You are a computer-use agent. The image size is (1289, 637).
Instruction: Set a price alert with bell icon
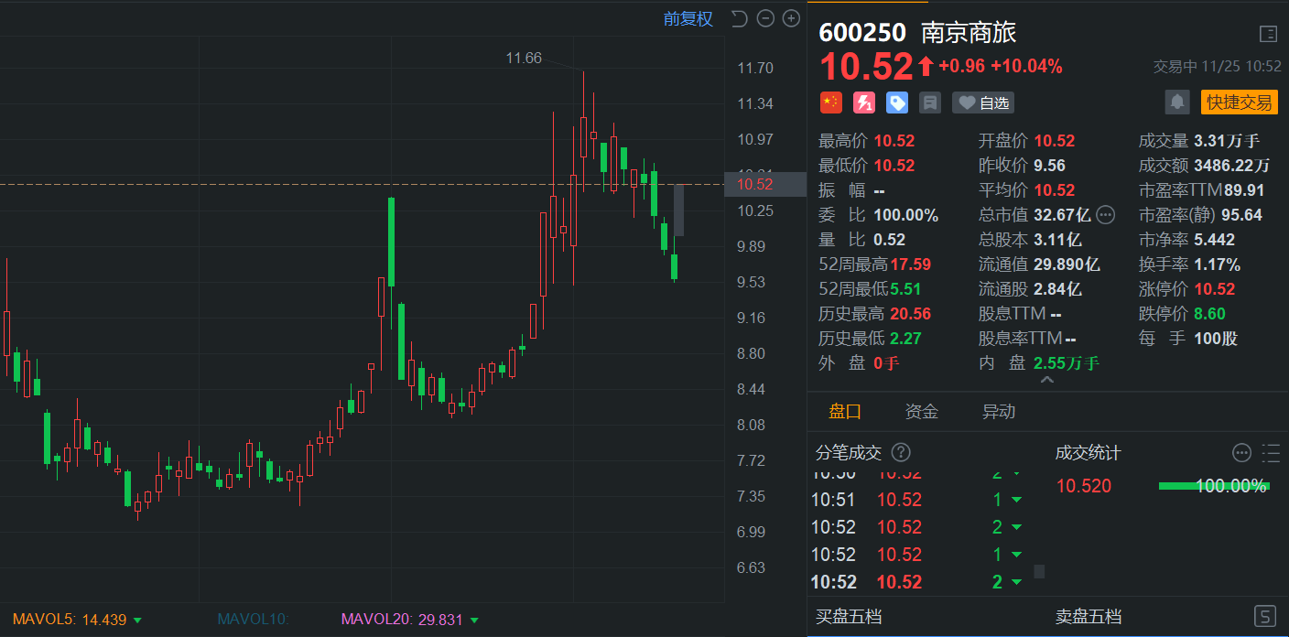1177,102
